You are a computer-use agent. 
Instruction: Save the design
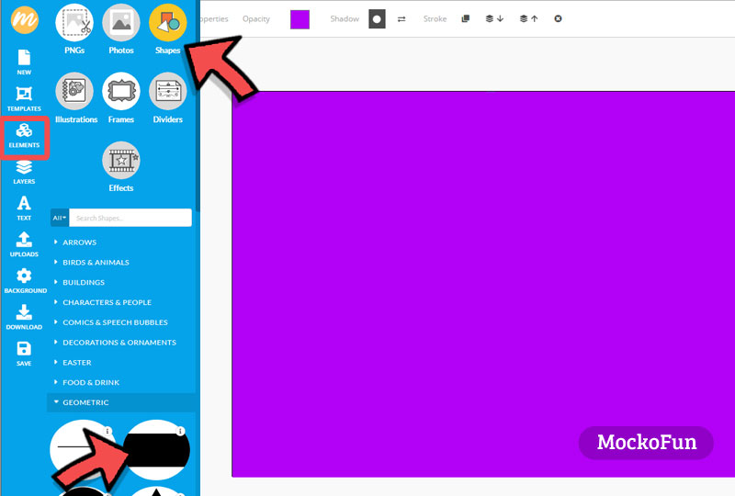(24, 354)
